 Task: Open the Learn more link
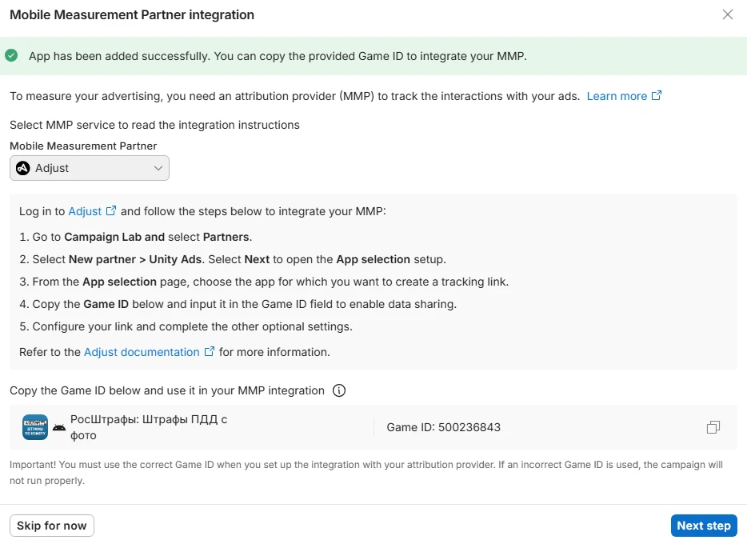(x=617, y=96)
